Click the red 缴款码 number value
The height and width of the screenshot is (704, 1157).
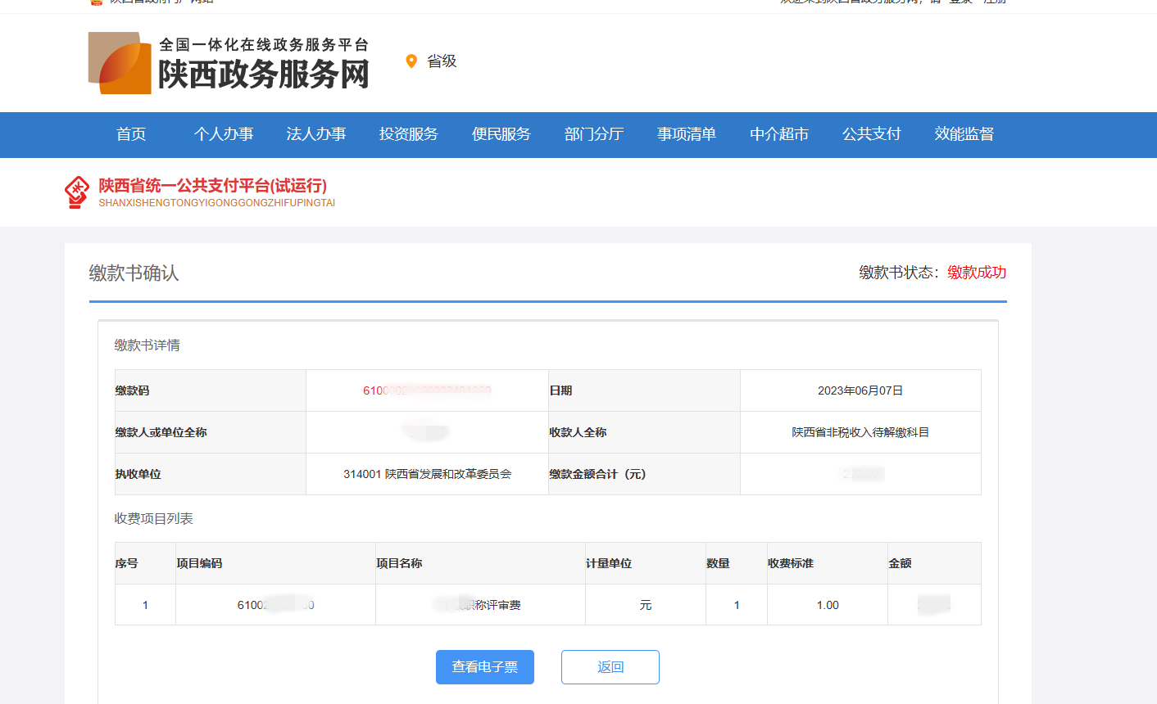[427, 390]
